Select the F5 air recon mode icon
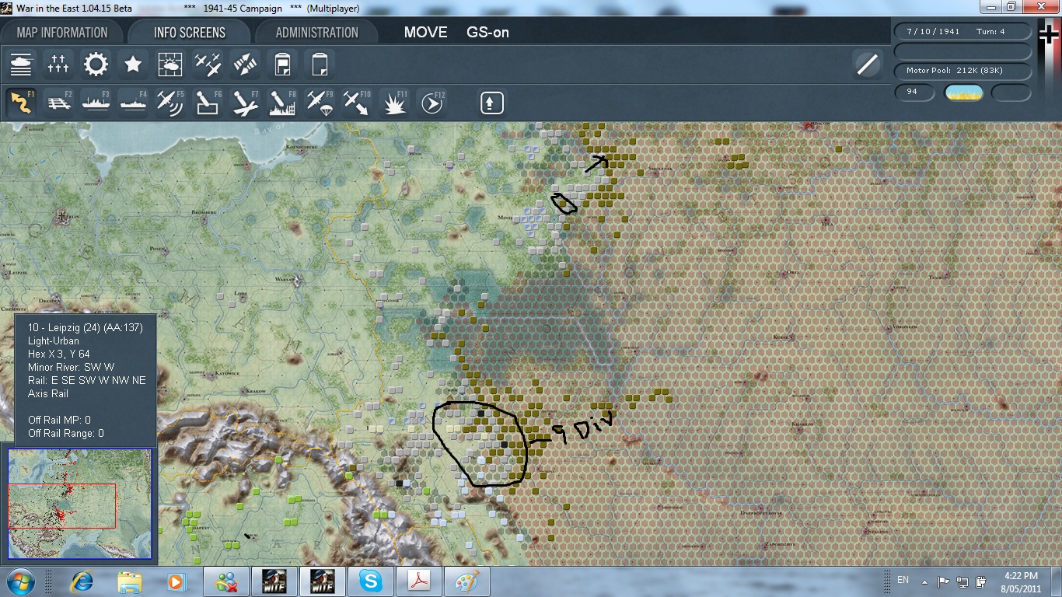The height and width of the screenshot is (597, 1062). point(170,103)
